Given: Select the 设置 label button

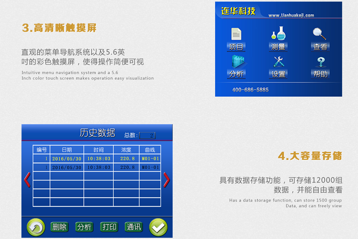Looking at the screenshot, I should 278,74.
